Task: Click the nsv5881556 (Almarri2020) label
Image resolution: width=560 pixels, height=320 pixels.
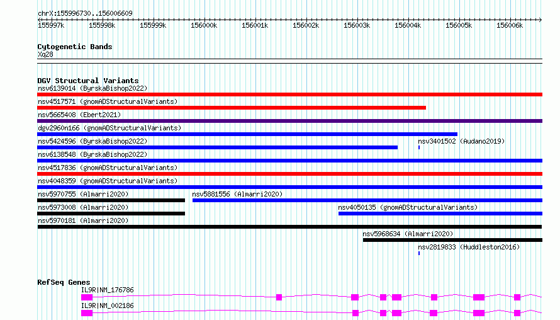Action: pyautogui.click(x=237, y=194)
